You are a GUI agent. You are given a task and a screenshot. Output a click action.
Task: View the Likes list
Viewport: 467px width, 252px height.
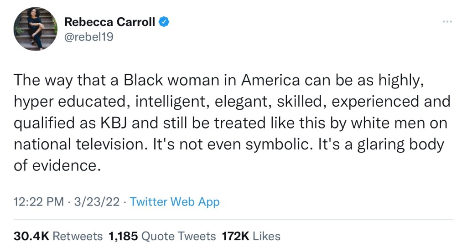click(x=266, y=236)
